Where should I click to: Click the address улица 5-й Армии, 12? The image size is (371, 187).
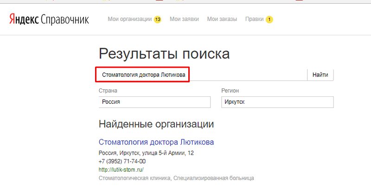[x=168, y=153]
